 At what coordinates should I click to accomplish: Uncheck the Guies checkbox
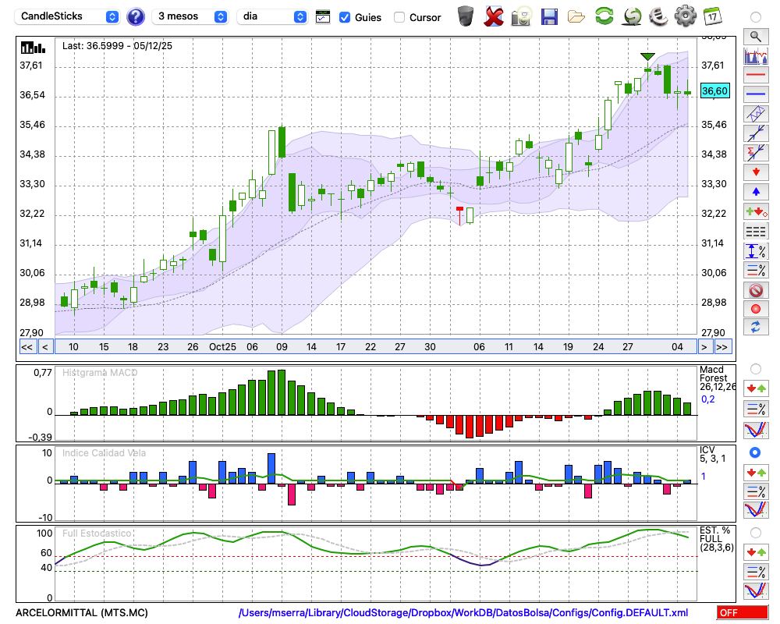click(345, 17)
